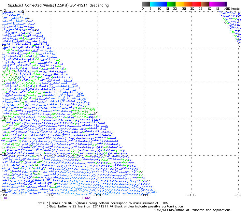Click the brown 35-40 knots legend segment
Screen dimensions: 241x212
[205, 4]
